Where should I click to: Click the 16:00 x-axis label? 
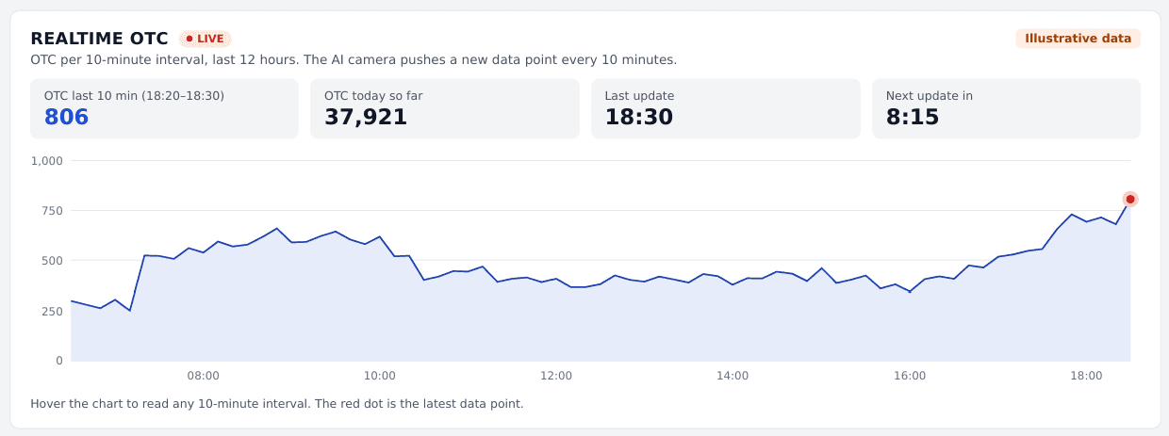click(910, 376)
